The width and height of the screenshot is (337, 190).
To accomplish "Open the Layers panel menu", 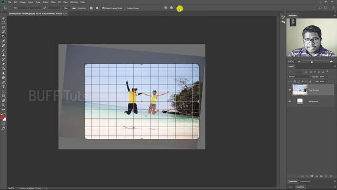I will pyautogui.click(x=335, y=66).
